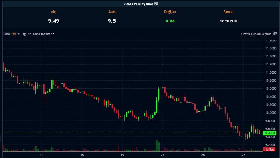280x158 pixels.
Task: Click the green 9.4900 current price label
Action: click(x=271, y=133)
